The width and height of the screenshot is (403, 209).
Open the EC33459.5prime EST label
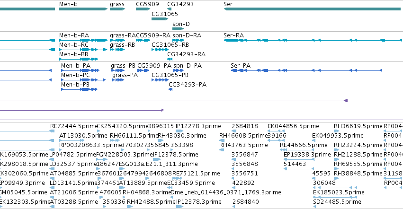point(191,183)
